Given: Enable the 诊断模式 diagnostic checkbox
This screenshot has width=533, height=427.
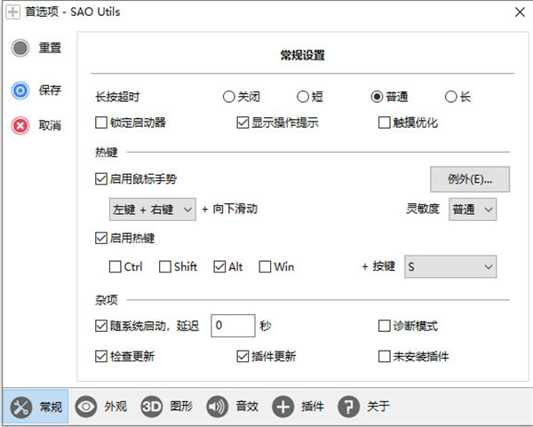Looking at the screenshot, I should 385,326.
